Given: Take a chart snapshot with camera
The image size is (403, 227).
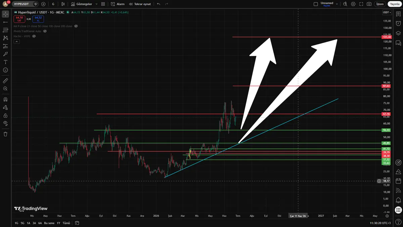Looking at the screenshot, I should (x=369, y=4).
